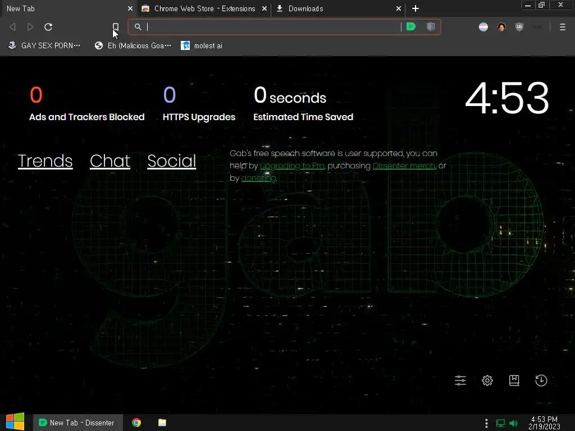This screenshot has height=431, width=575.
Task: Bookmark this page with the bookmark icon
Action: coord(116,27)
